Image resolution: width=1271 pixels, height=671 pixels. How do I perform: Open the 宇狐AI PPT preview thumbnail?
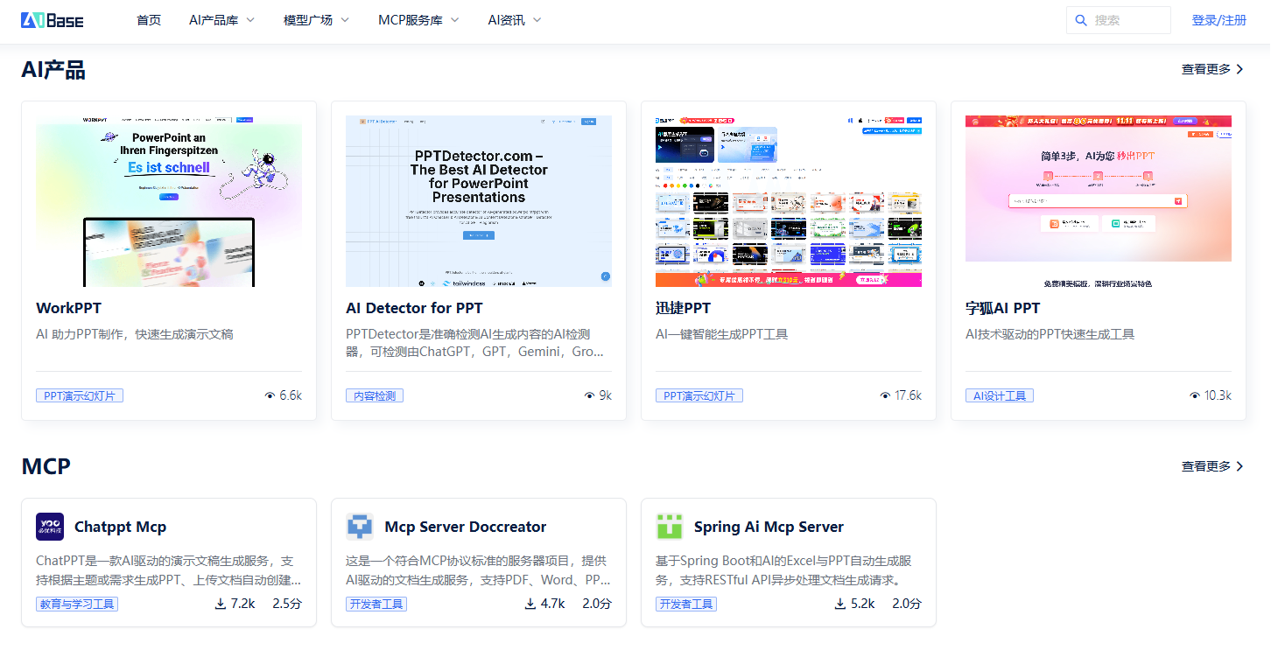point(1099,201)
